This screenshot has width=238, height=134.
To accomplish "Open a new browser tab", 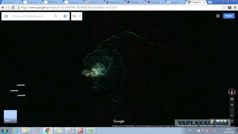I will 210,2.
